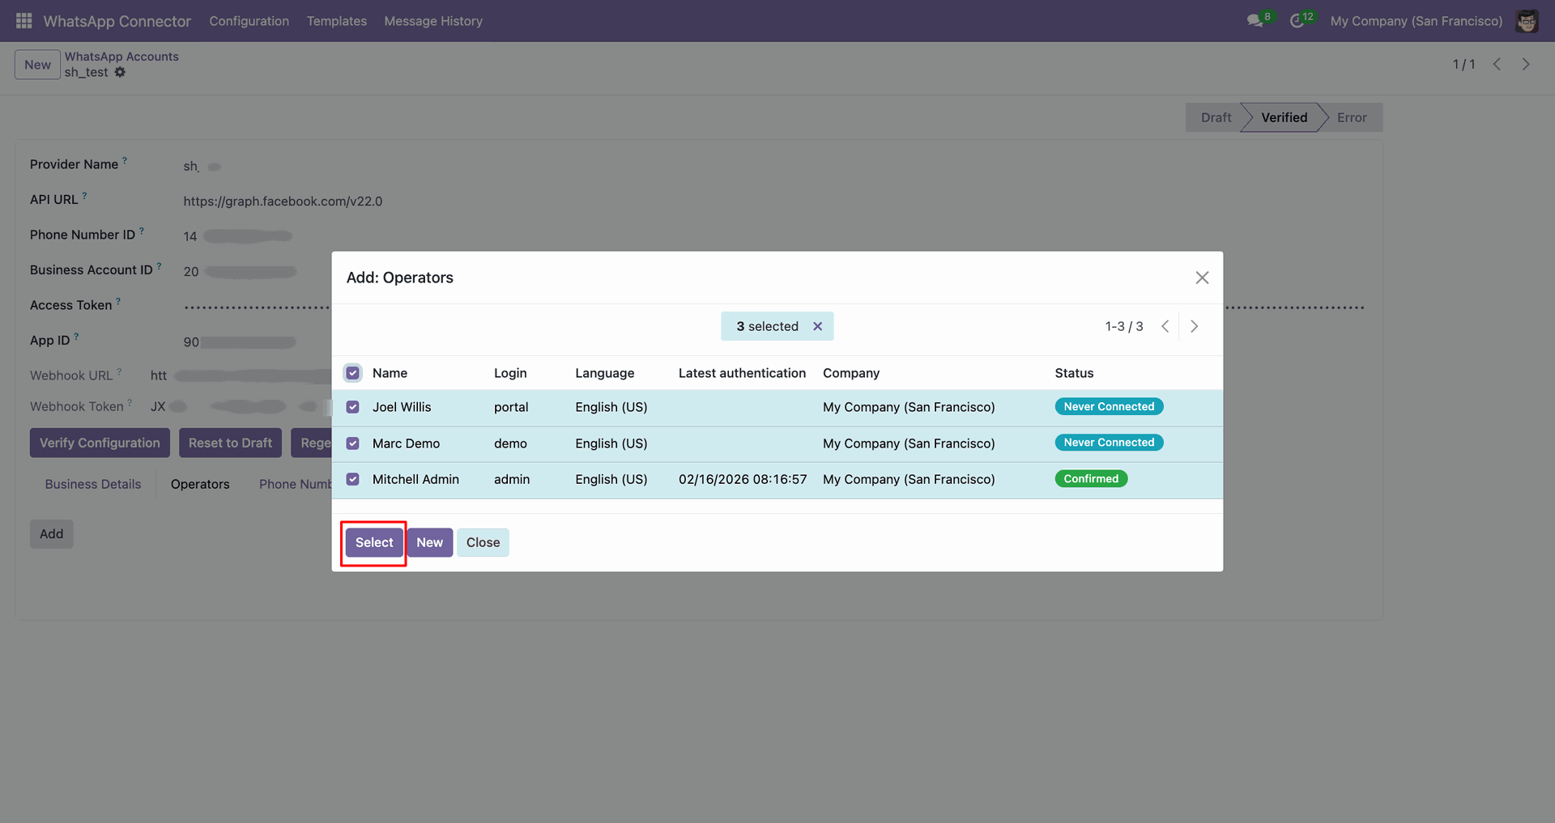Clear selection with the X in 3 selected
1555x823 pixels.
817,326
